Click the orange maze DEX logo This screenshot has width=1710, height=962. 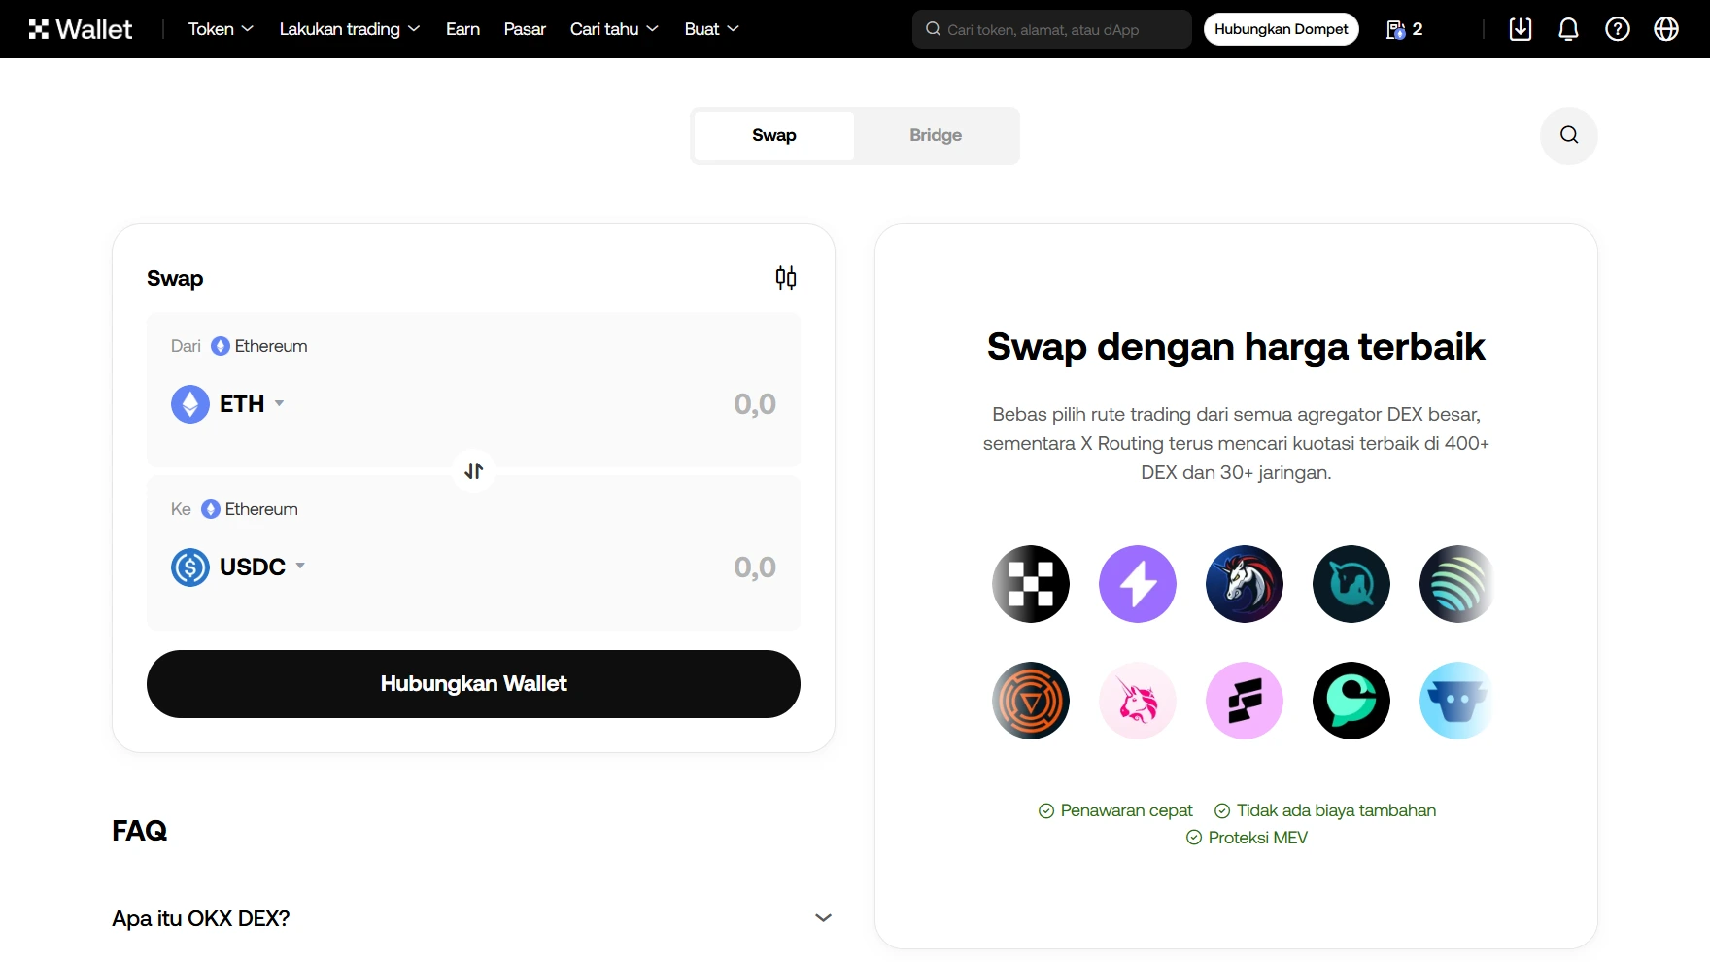click(x=1031, y=701)
